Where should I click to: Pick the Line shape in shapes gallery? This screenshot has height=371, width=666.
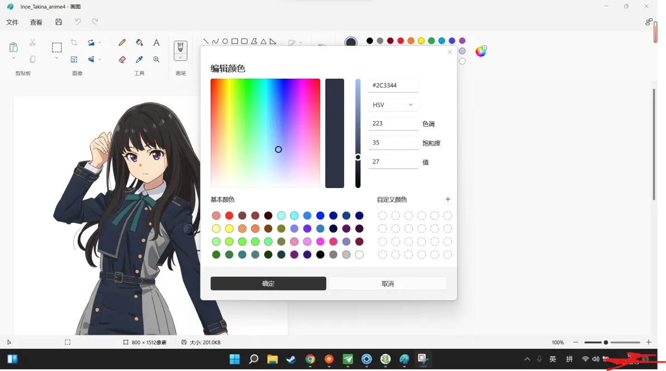(x=206, y=41)
